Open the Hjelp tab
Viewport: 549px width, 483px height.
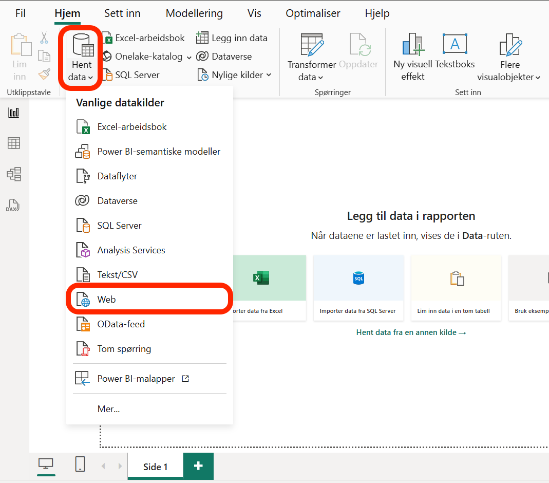(x=377, y=13)
